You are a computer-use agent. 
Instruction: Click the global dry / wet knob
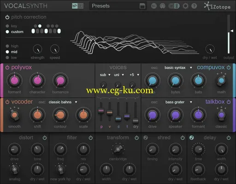[210, 49]
